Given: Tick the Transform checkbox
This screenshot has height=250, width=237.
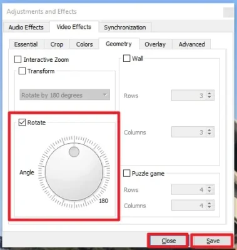Looking at the screenshot, I should tap(22, 71).
